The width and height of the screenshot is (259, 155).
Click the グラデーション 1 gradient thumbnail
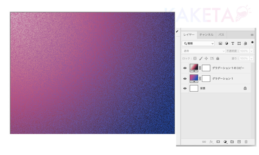(194, 79)
